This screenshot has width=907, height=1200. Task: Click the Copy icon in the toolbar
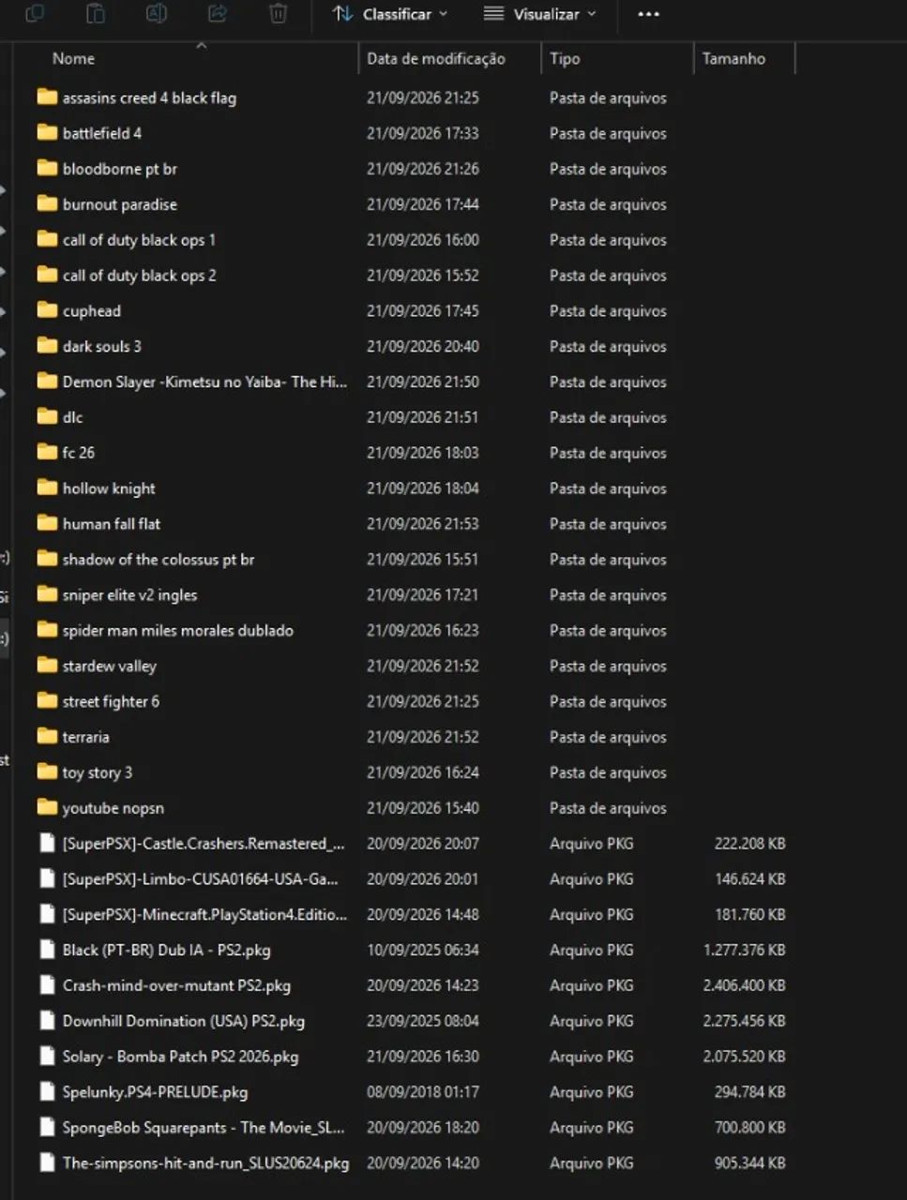[35, 13]
